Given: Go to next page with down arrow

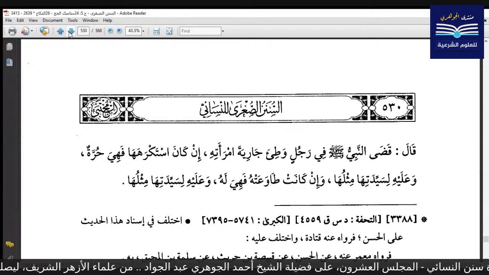Looking at the screenshot, I should pos(71,31).
